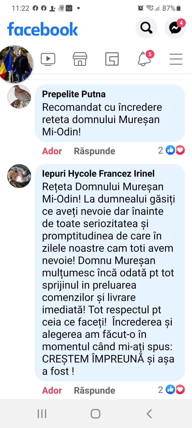192x428 pixels.
Task: Open Prepelite Putna commenter name
Action: pos(74,94)
